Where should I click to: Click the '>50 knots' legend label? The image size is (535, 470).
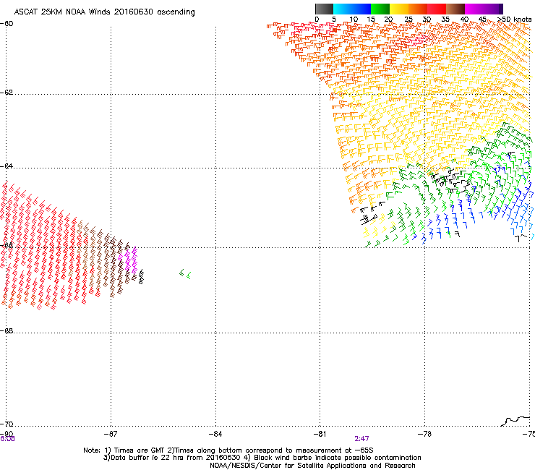coord(514,20)
